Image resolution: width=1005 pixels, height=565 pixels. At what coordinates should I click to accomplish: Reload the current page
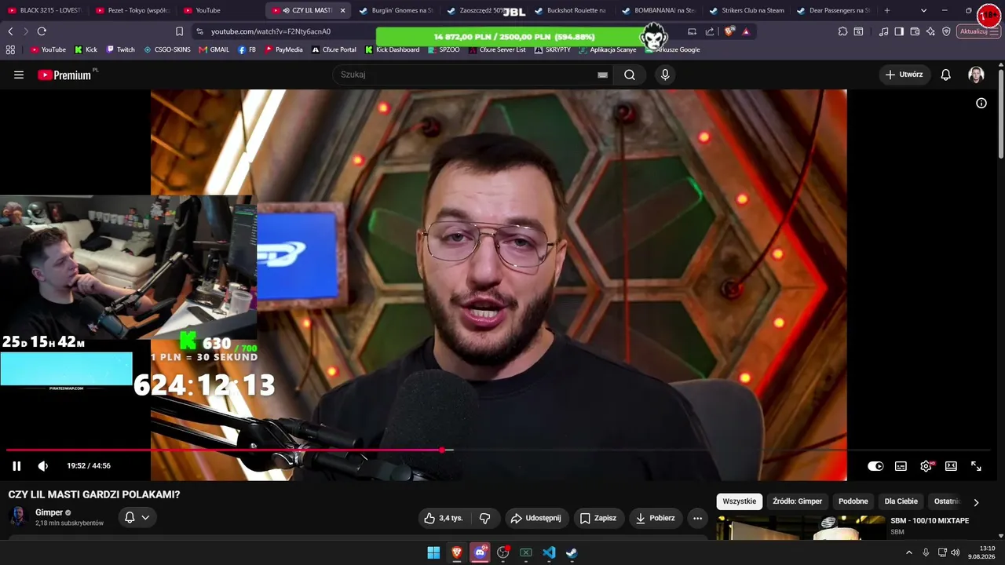42,31
